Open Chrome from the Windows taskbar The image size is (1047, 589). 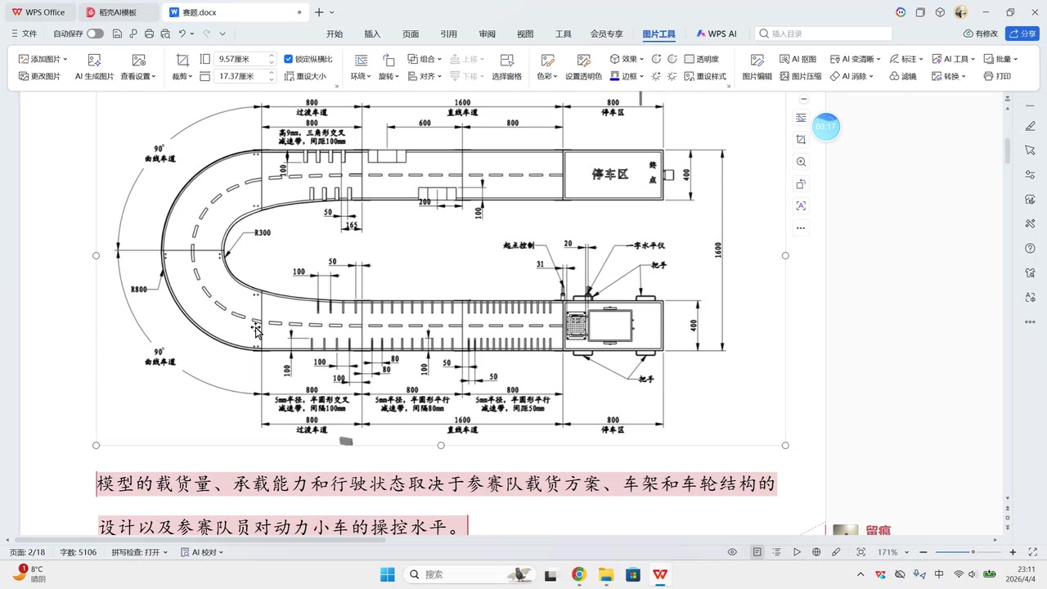point(578,574)
